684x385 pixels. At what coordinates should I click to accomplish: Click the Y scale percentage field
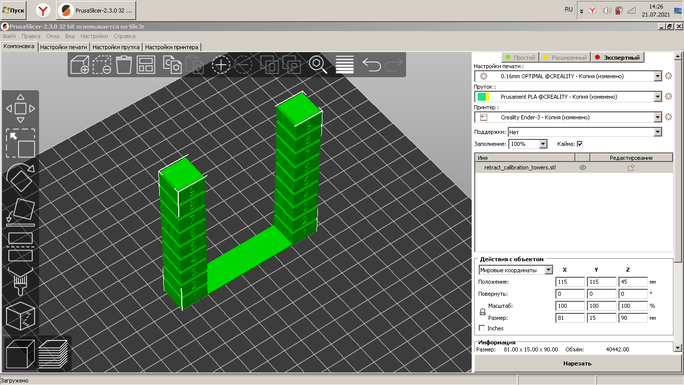click(x=601, y=306)
